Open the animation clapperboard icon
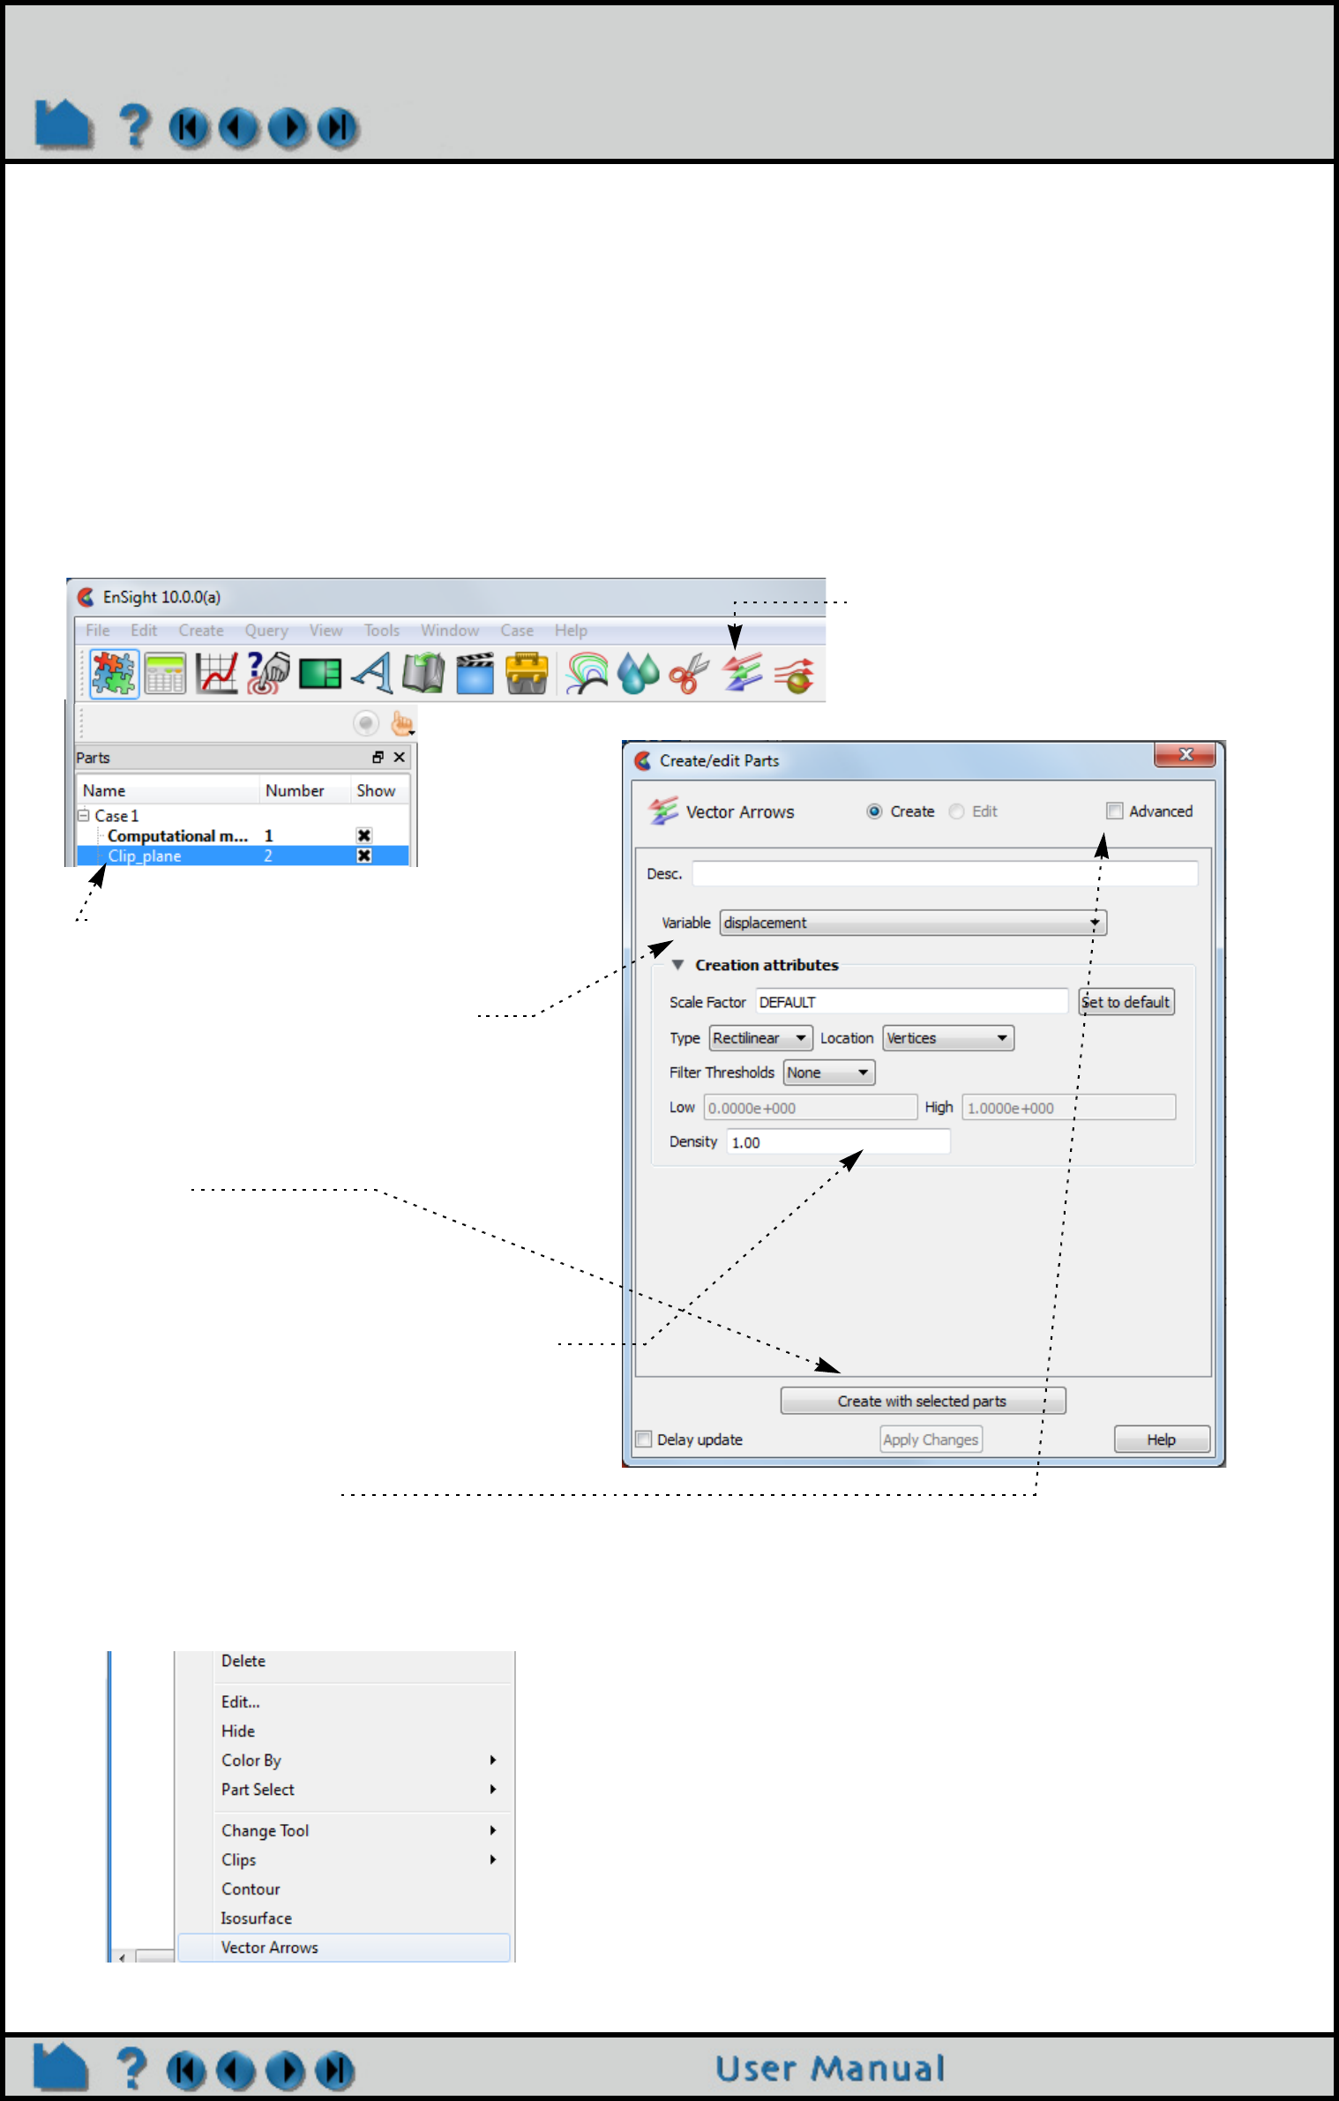This screenshot has height=2101, width=1339. [475, 674]
